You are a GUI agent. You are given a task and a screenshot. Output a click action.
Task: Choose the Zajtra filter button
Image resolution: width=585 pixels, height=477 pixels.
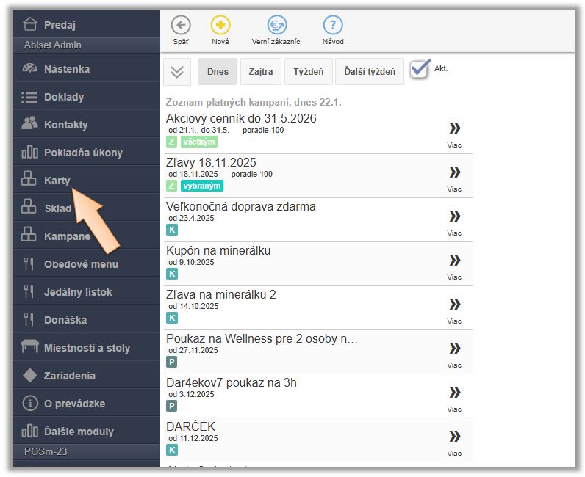coord(260,72)
